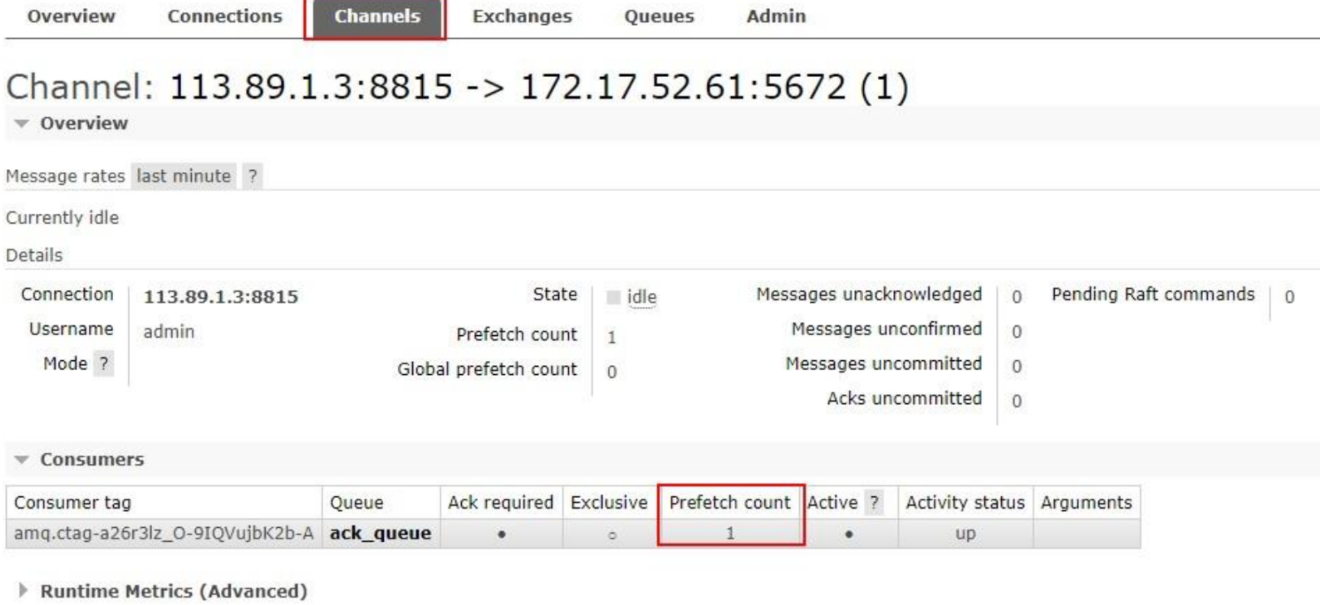
Task: Click the help icon beside Active column
Action: 874,502
